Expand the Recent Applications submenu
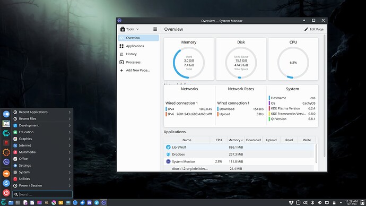Screen dimensions: 366x206 tap(42, 112)
